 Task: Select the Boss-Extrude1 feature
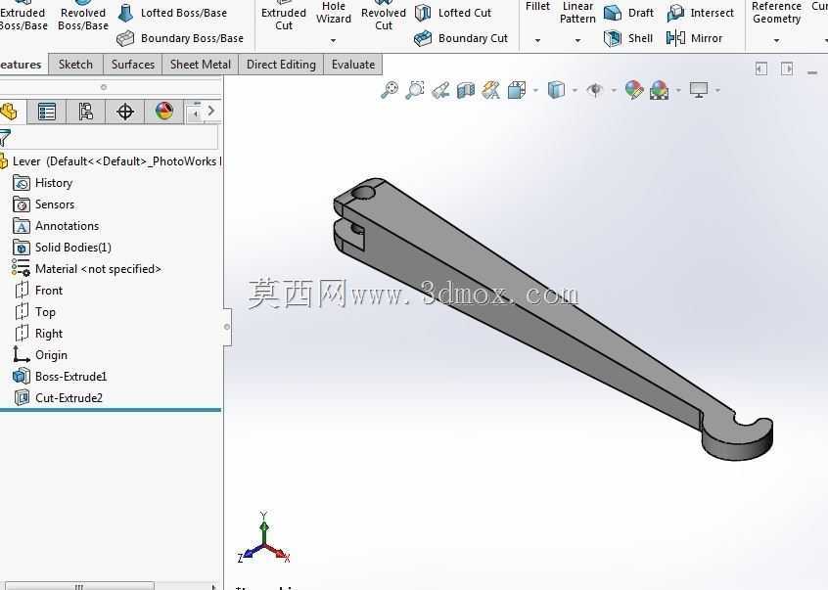tap(61, 377)
